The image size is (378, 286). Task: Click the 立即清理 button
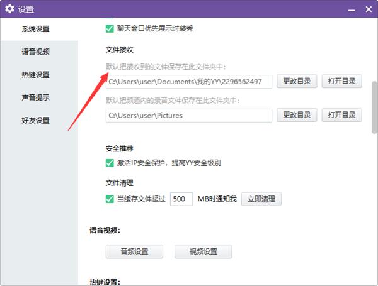tap(261, 199)
